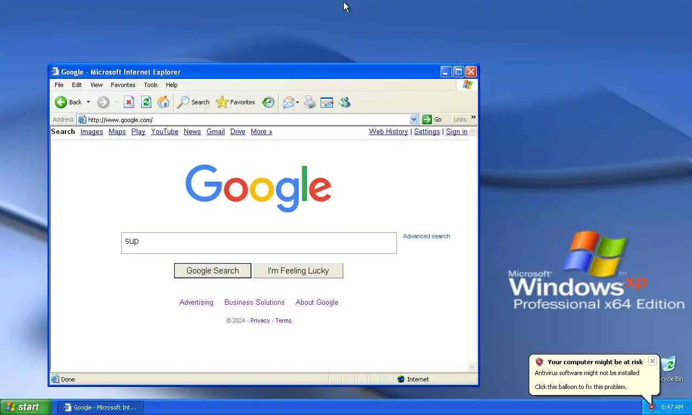Click the page scrollbar up arrow

point(473,131)
